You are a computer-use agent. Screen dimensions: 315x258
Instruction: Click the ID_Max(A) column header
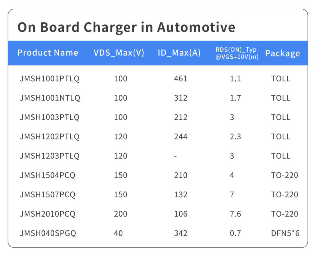[179, 53]
